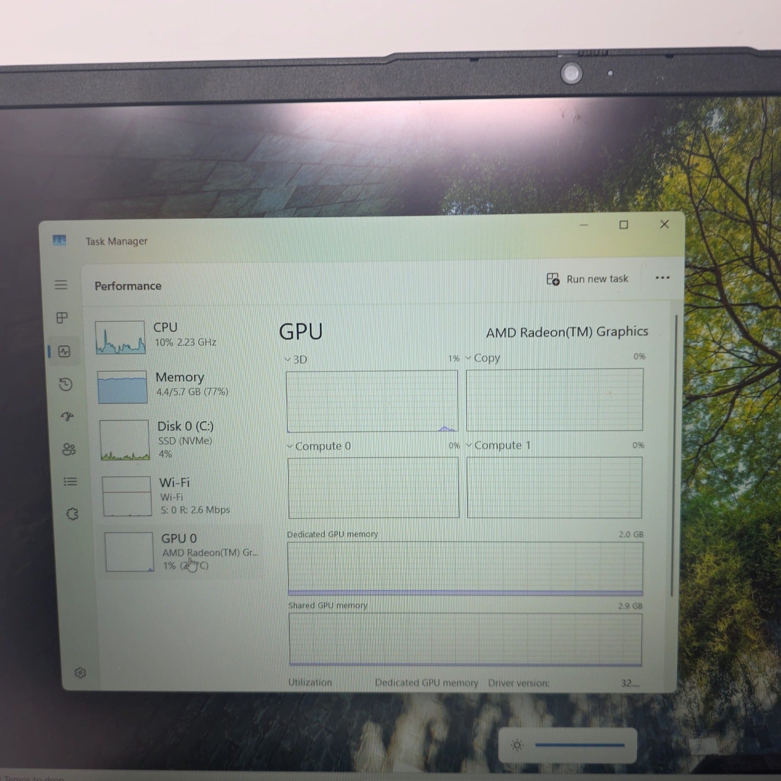Click the more options ellipsis
Image resolution: width=781 pixels, height=781 pixels.
(662, 278)
